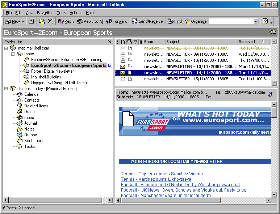The image size is (280, 214).
Task: Open the View menu
Action: 29,13
